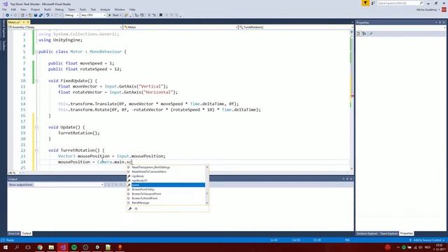Viewport: 448px width, 252px height.
Task: Open Task View from the taskbar
Action: (x=28, y=247)
